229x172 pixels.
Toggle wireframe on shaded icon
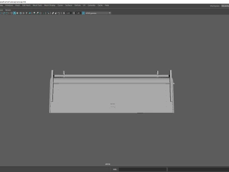[21, 13]
